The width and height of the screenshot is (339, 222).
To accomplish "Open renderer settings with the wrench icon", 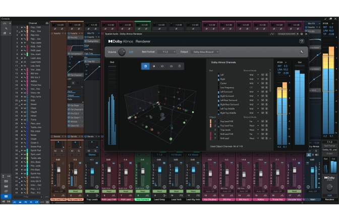I will click(301, 51).
